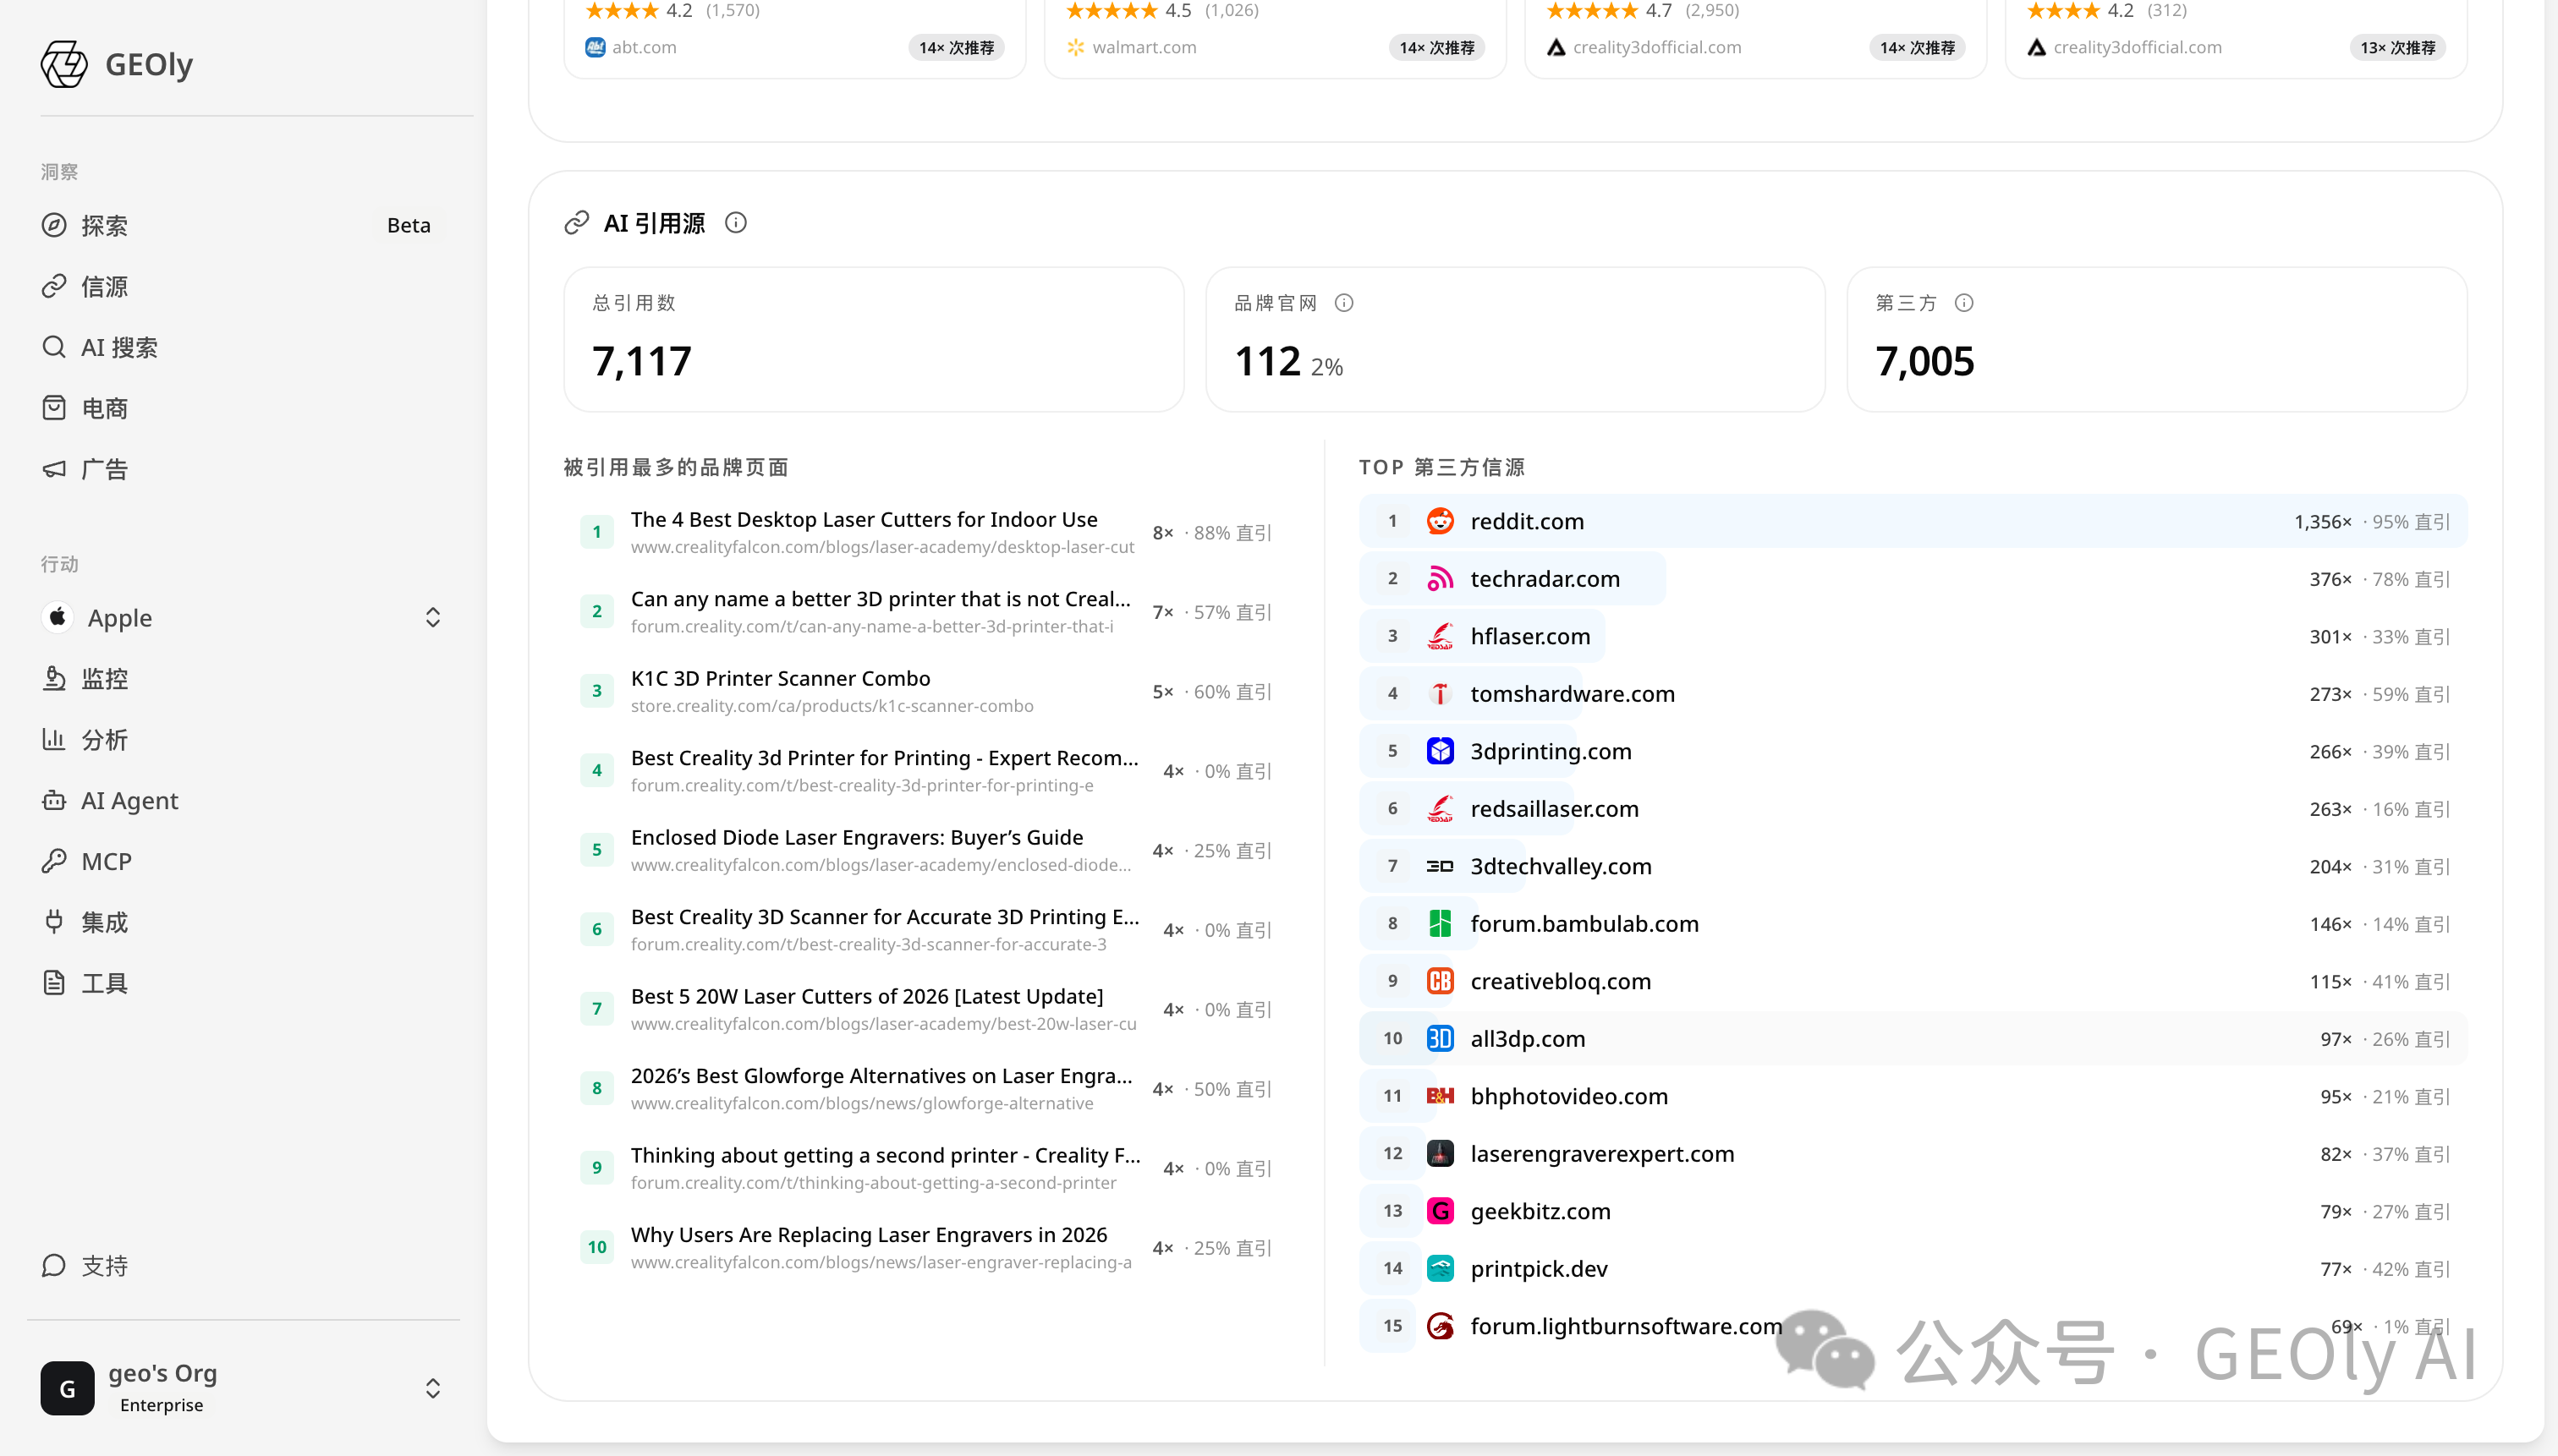The width and height of the screenshot is (2558, 1456).
Task: Click the Apple brand logo icon
Action: [58, 617]
